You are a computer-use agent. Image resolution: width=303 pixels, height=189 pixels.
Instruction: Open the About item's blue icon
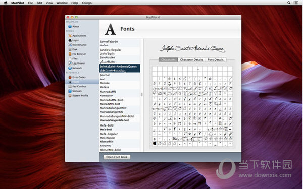pyautogui.click(x=70, y=26)
